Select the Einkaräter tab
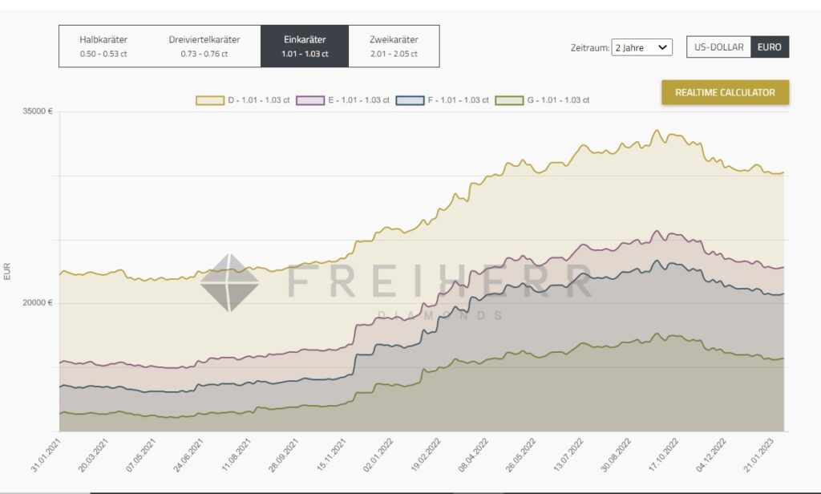 point(305,46)
